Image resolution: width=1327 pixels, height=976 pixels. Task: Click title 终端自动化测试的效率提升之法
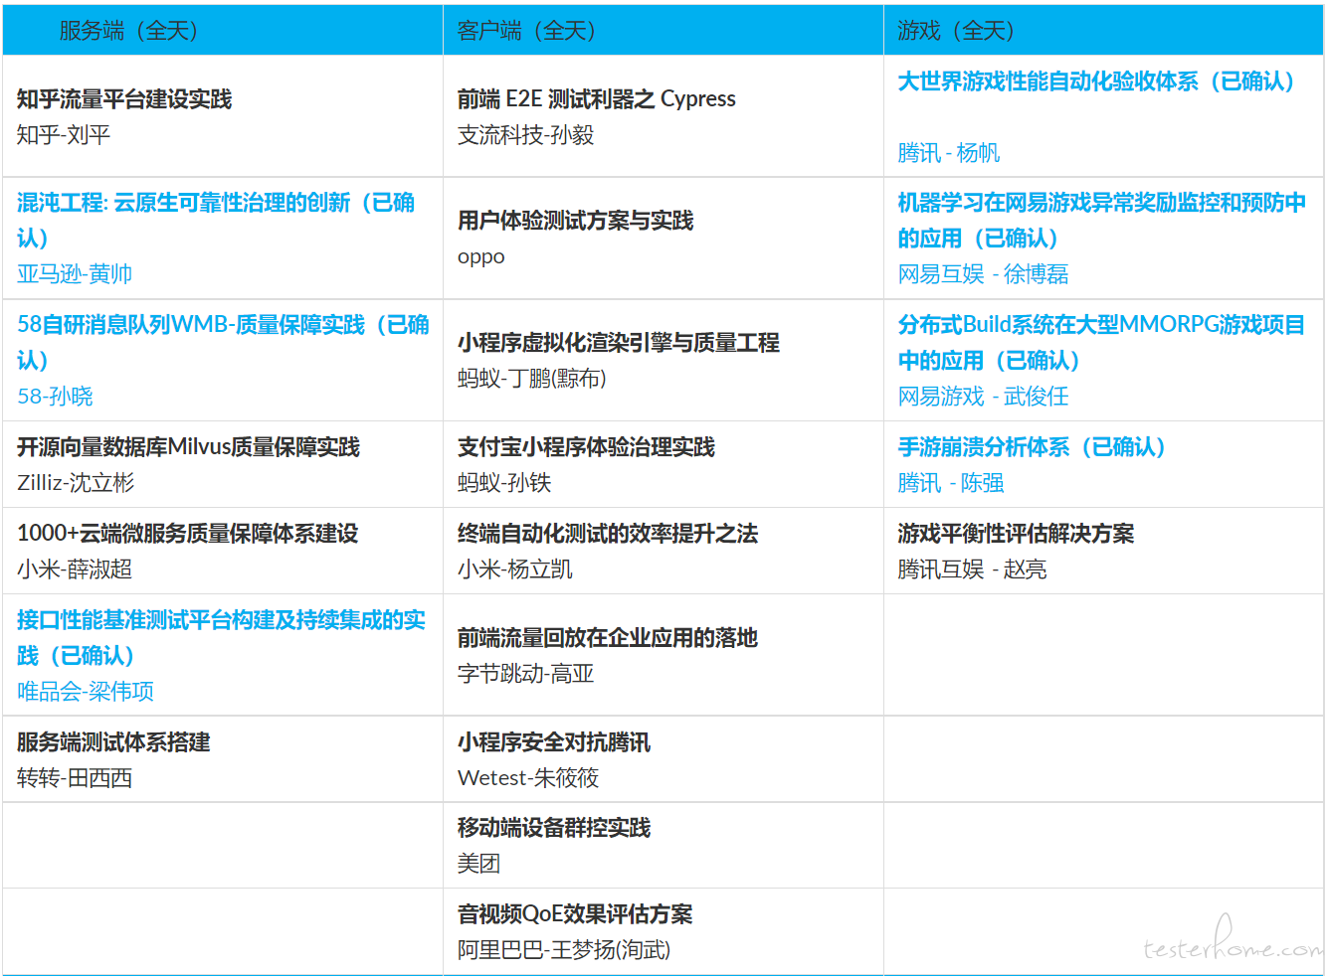(608, 534)
